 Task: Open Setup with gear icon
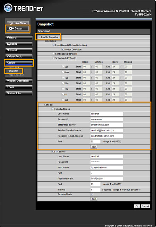18,28
